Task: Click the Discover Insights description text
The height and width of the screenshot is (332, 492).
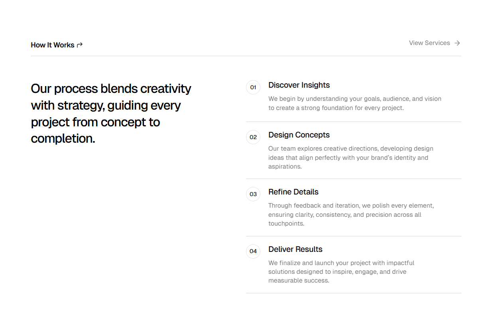Action: tap(355, 103)
